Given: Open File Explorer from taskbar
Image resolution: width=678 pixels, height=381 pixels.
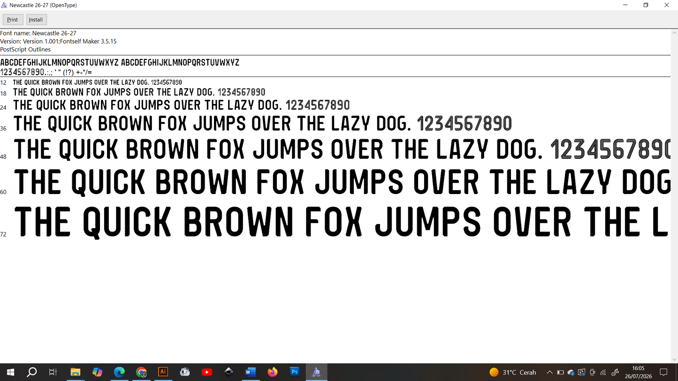Looking at the screenshot, I should [x=75, y=372].
